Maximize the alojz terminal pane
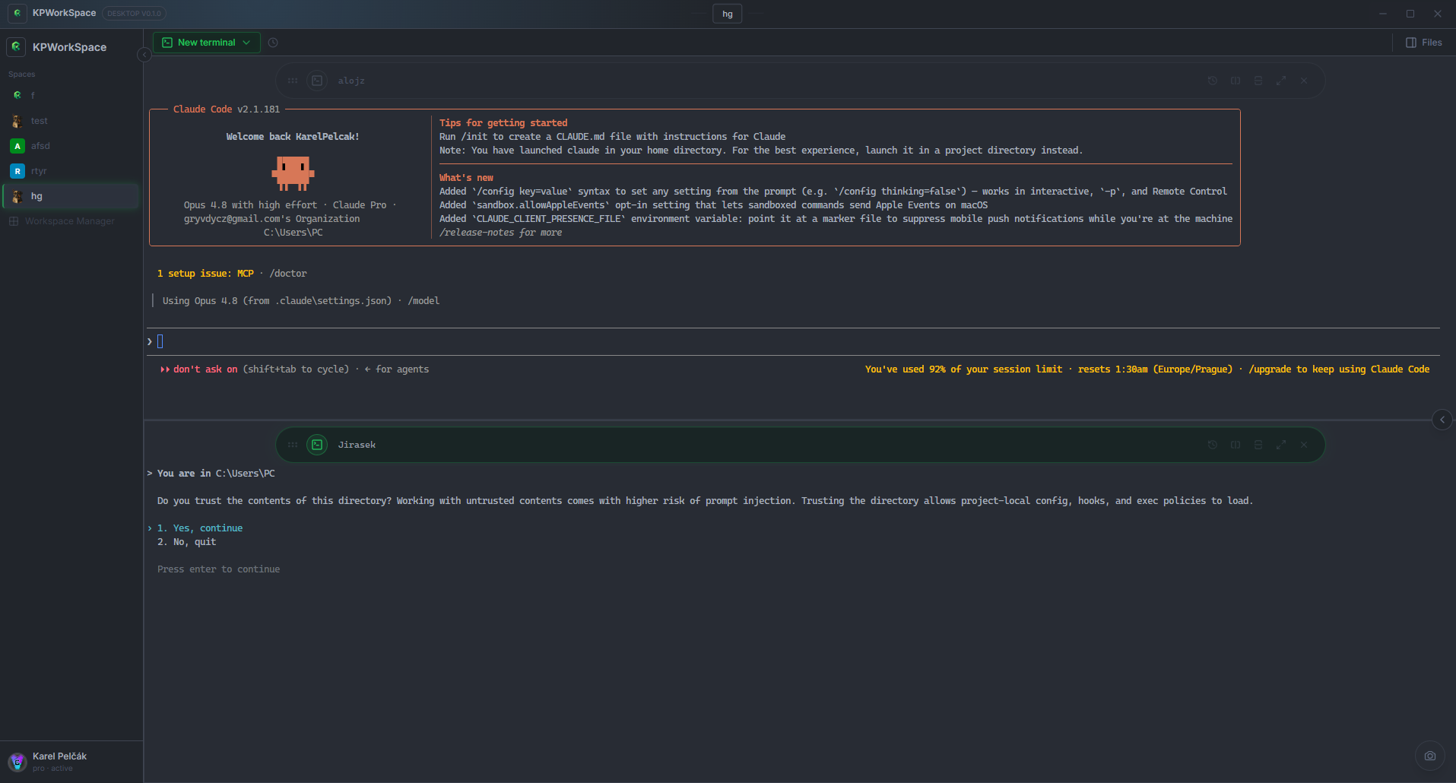The image size is (1456, 783). tap(1281, 81)
